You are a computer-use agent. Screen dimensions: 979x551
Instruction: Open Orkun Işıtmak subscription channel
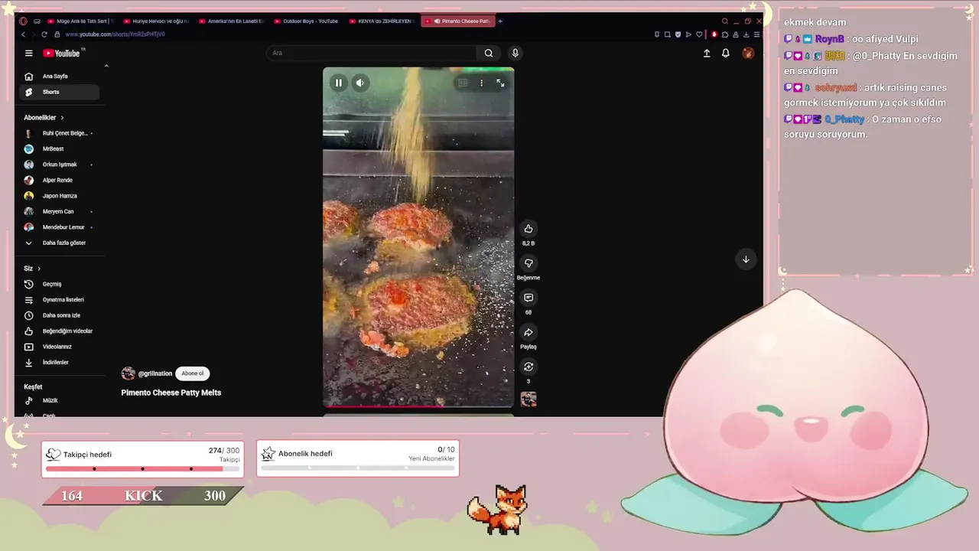tap(60, 165)
